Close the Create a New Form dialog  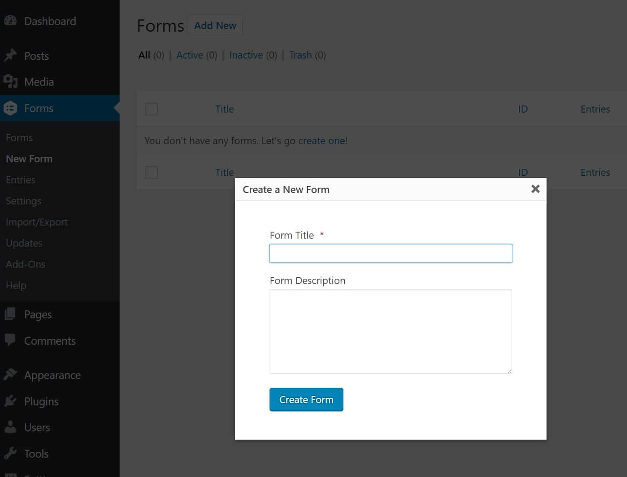(x=535, y=189)
